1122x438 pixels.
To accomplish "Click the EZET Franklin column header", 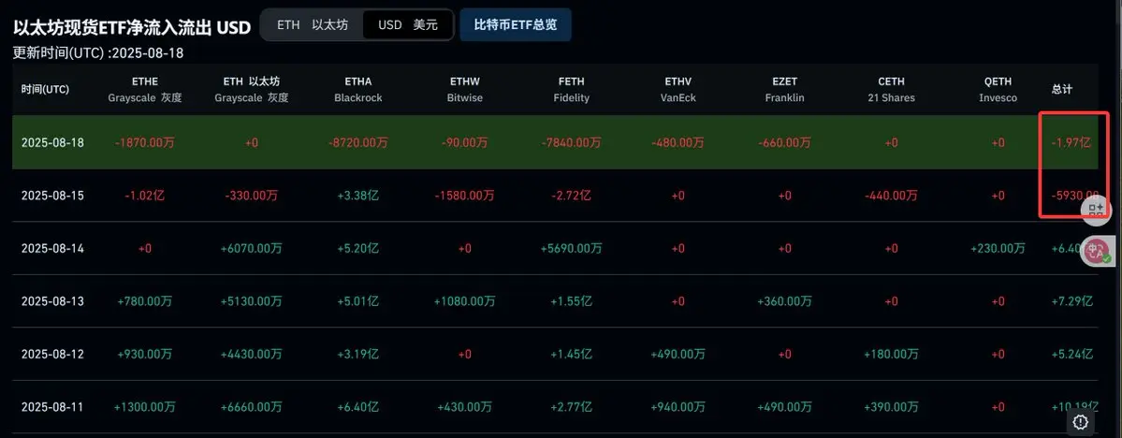I will tap(784, 90).
